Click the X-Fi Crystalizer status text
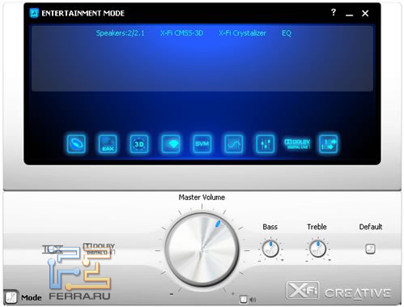The image size is (404, 307). point(242,33)
